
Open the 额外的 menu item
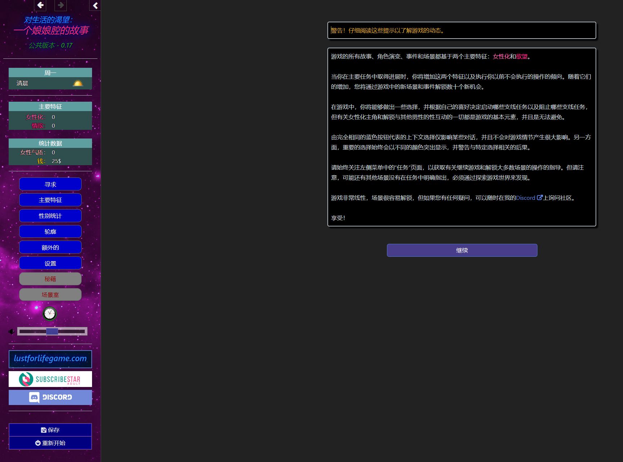click(50, 247)
